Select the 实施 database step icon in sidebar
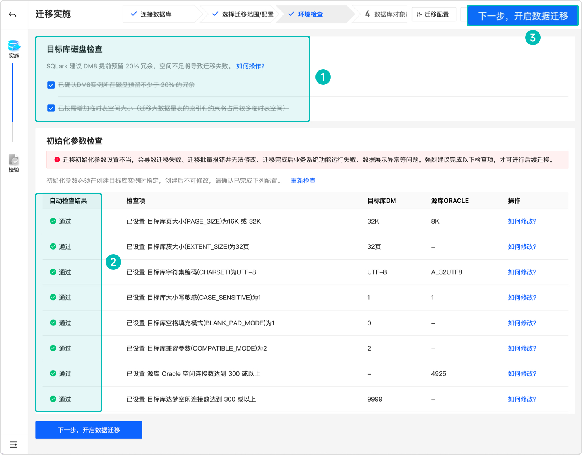The width and height of the screenshot is (582, 455). pyautogui.click(x=14, y=46)
